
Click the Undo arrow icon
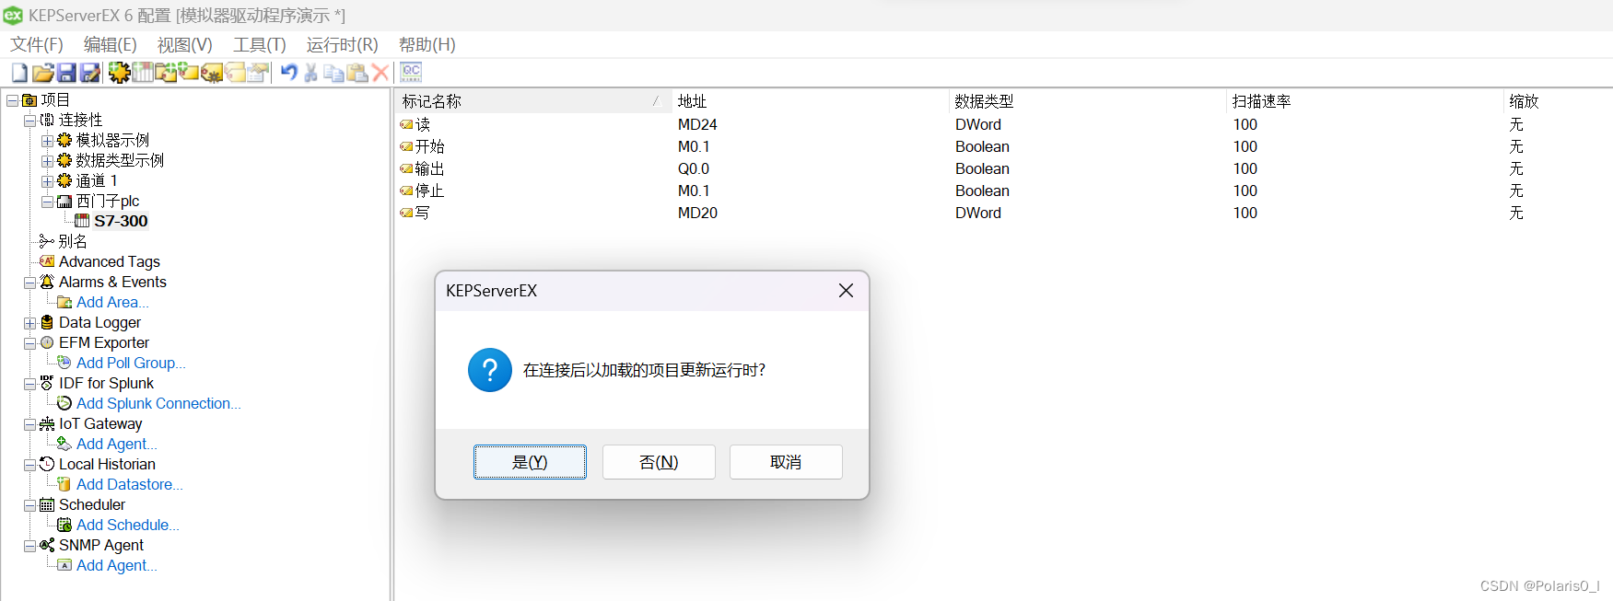click(289, 73)
